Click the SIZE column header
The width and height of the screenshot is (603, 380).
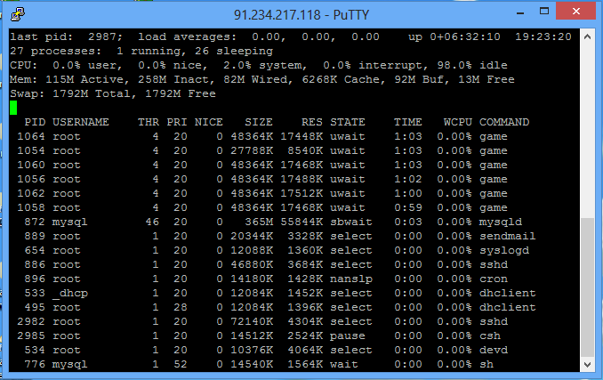pyautogui.click(x=259, y=122)
